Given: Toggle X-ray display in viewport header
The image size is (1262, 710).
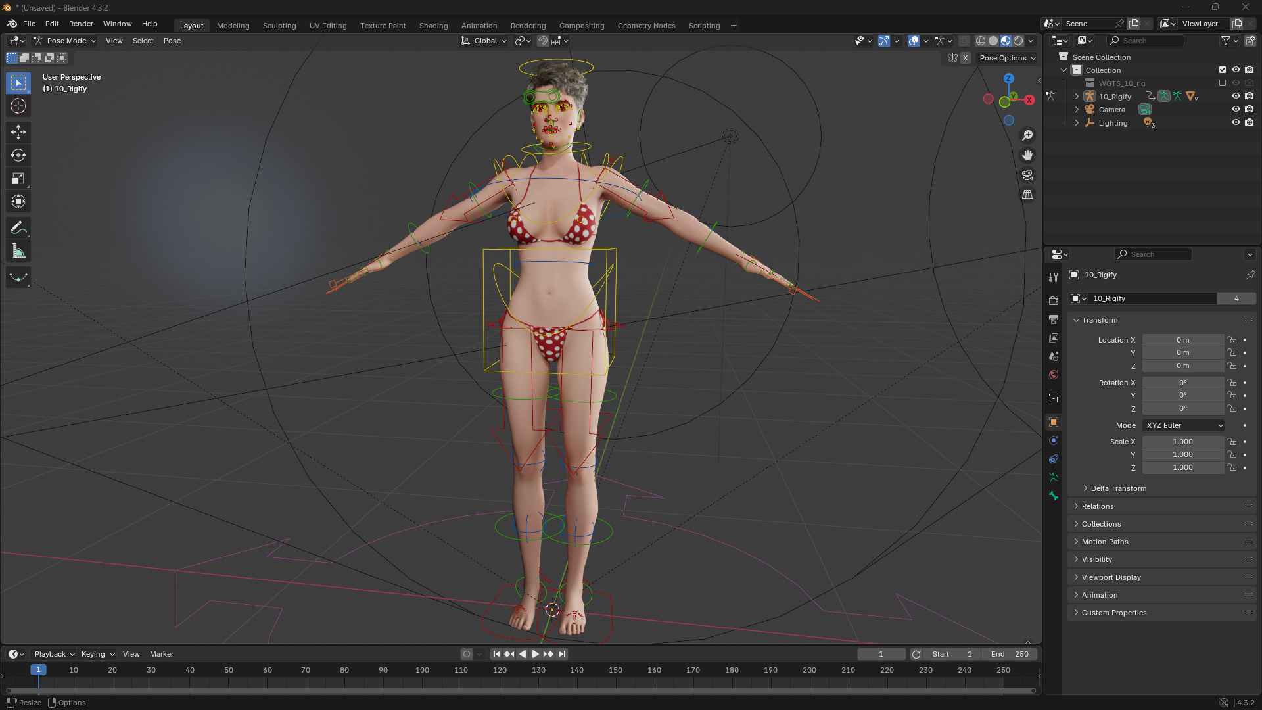Looking at the screenshot, I should tap(964, 41).
